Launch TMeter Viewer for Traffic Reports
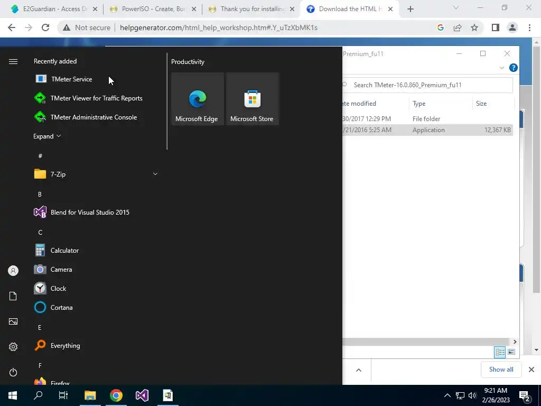 96,98
